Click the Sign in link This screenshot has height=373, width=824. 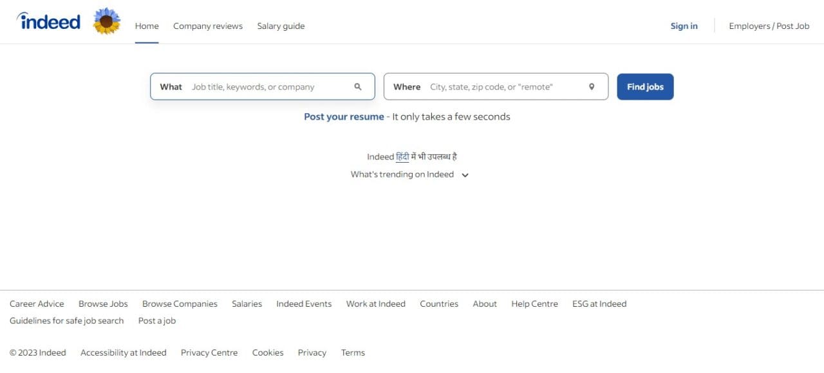pos(684,26)
